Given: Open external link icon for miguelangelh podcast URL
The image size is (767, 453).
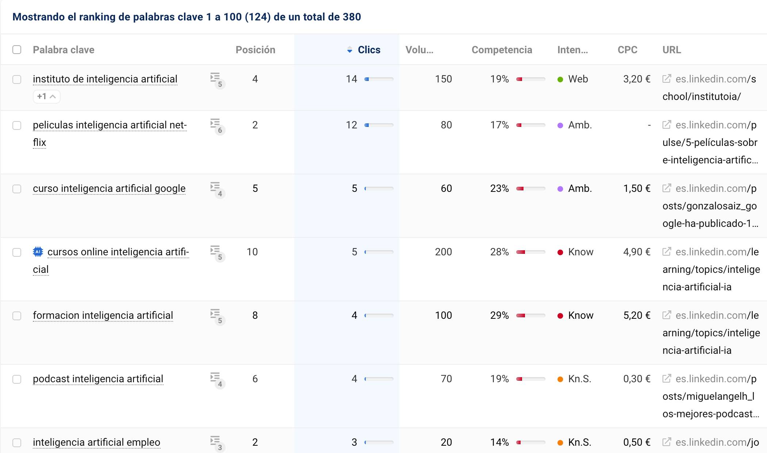Looking at the screenshot, I should coord(667,379).
